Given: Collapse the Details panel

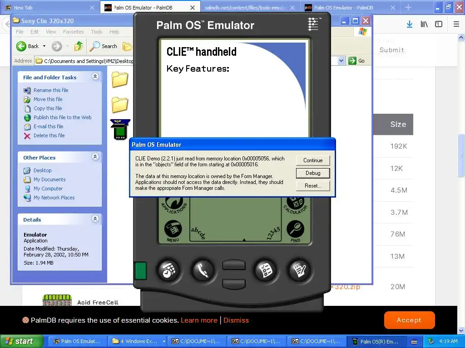Looking at the screenshot, I should (95, 219).
